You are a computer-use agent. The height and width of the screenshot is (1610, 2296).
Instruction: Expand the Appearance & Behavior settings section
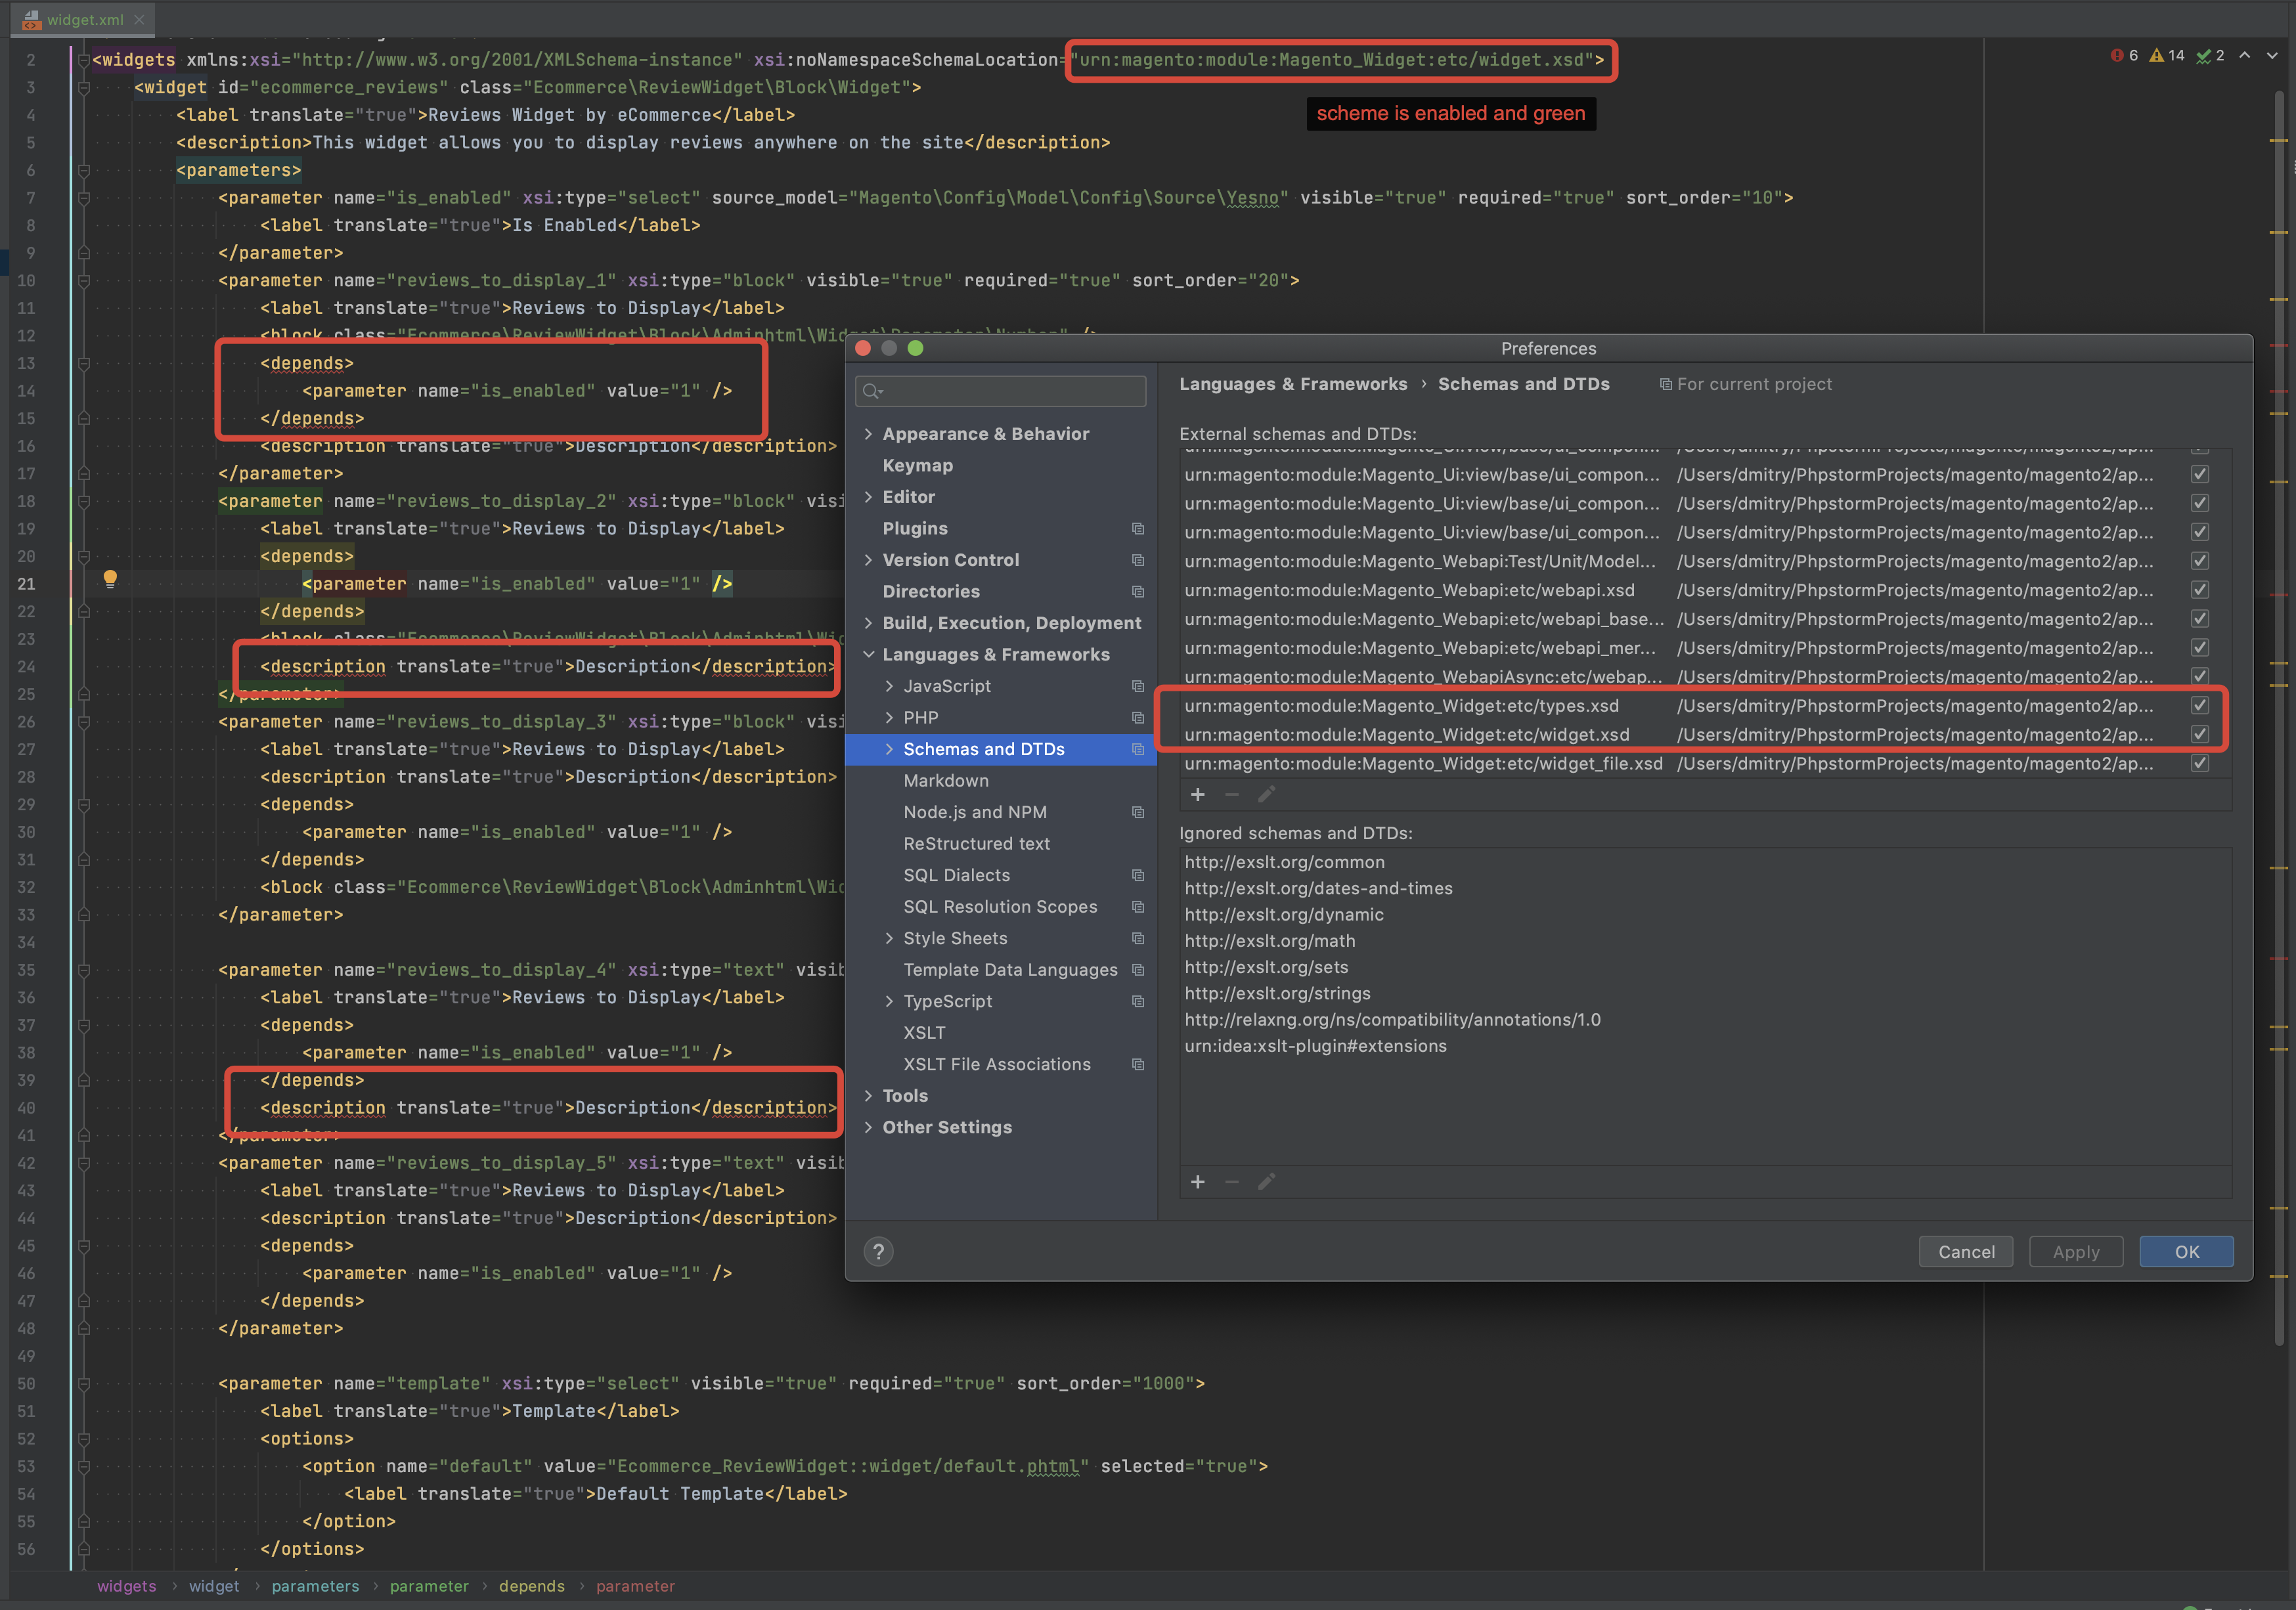[868, 433]
